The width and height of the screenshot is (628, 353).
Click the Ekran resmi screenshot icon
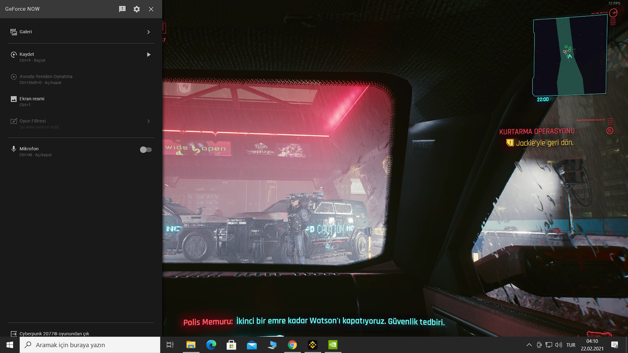pyautogui.click(x=13, y=99)
